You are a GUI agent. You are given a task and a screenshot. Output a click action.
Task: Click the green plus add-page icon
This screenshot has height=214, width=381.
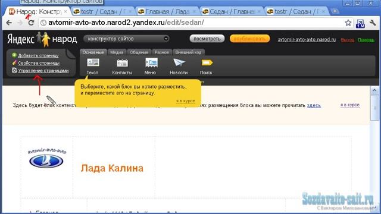click(x=14, y=55)
